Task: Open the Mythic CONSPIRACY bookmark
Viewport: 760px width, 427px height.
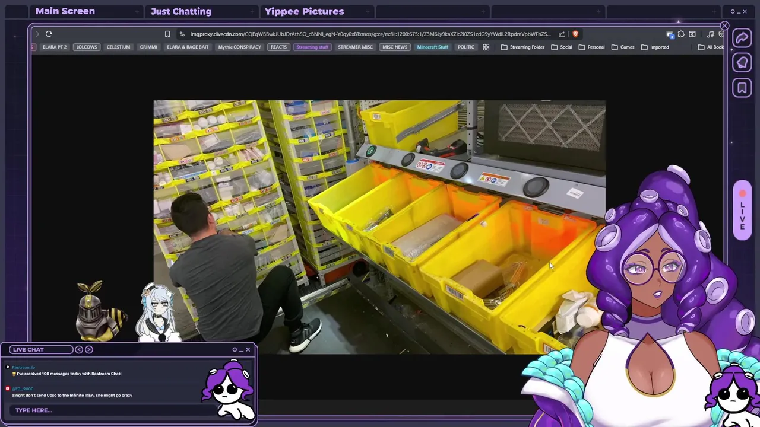Action: click(239, 47)
